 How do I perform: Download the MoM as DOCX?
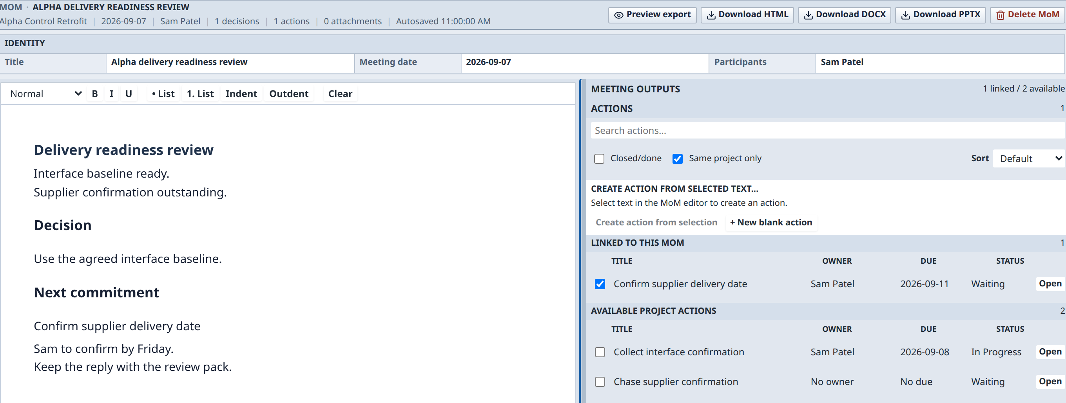[x=844, y=15]
